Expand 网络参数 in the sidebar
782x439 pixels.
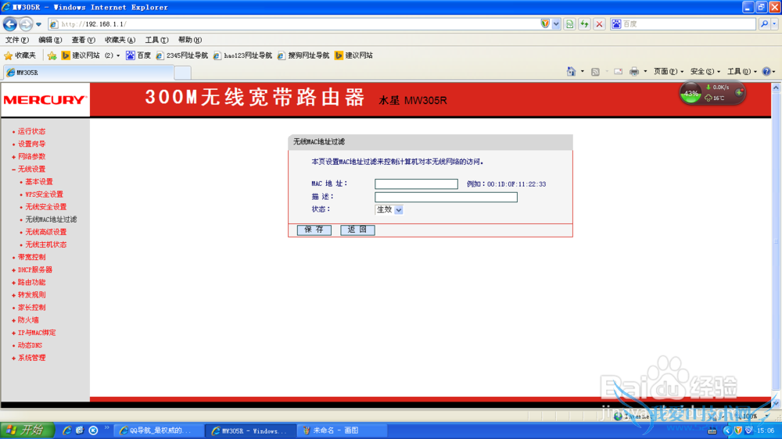point(31,156)
